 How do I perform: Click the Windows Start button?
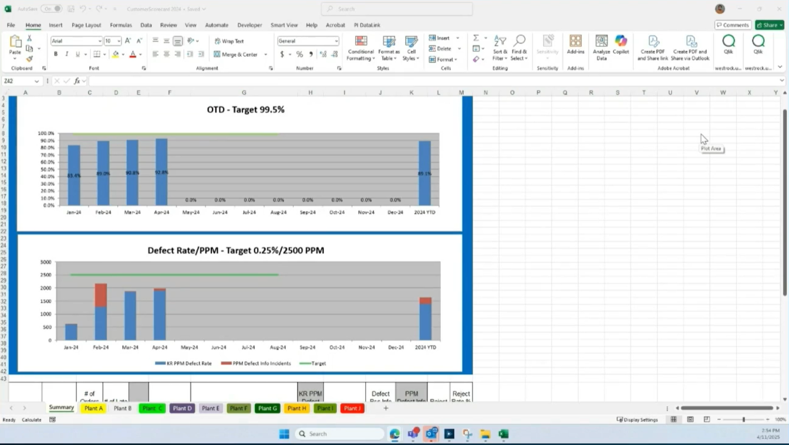[x=284, y=434]
